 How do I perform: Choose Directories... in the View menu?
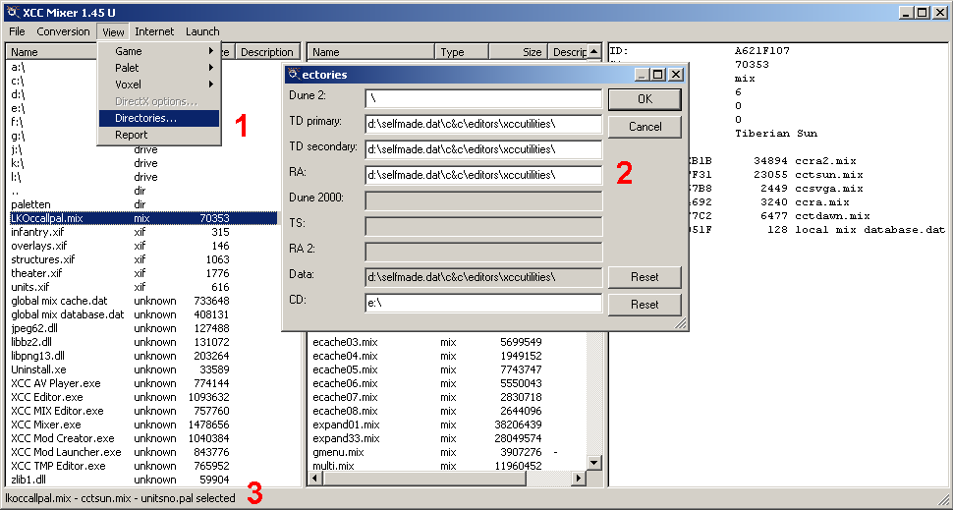point(158,118)
